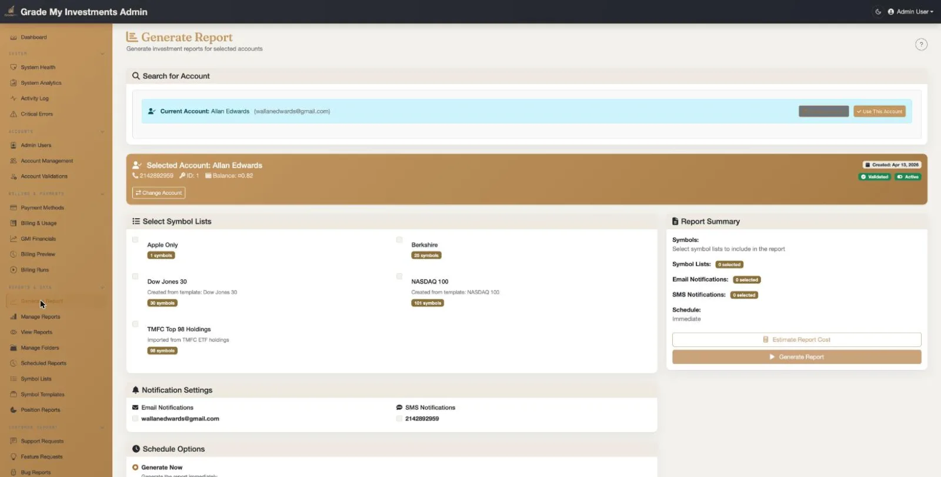Viewport: 941px width, 477px height.
Task: Click the Payment Methods card icon
Action: 14,208
